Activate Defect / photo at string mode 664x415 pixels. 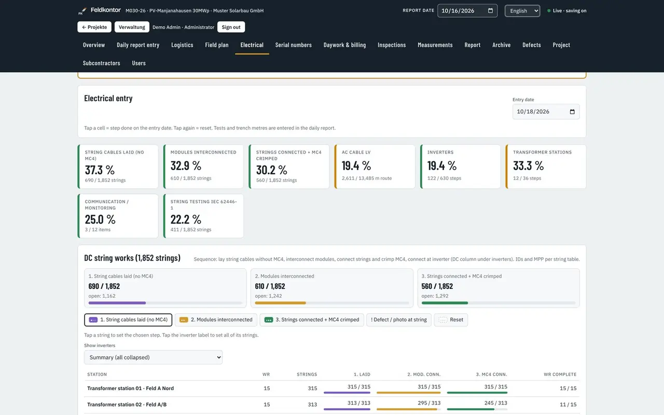coord(399,320)
